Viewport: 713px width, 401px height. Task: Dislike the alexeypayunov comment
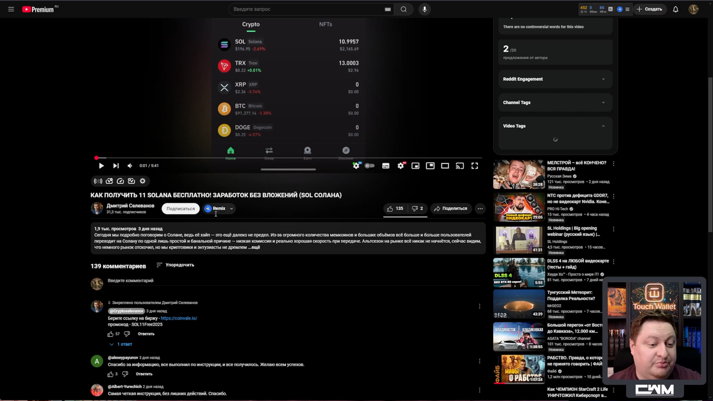pos(125,374)
